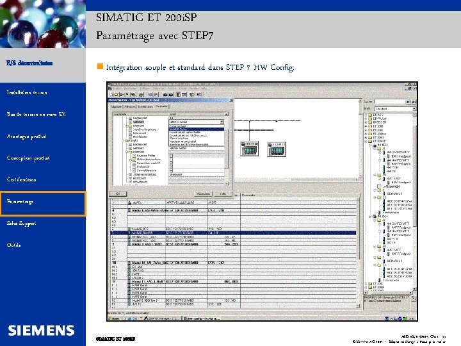Open the catalog Profil dropdown
Image resolution: width=461 pixels, height=346 pixels.
click(x=414, y=109)
